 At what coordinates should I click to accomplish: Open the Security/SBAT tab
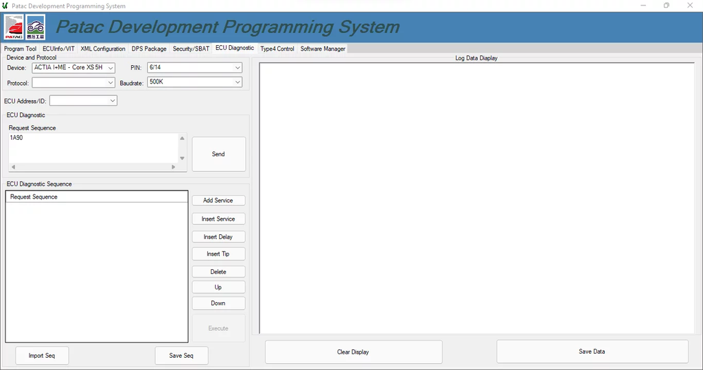191,49
